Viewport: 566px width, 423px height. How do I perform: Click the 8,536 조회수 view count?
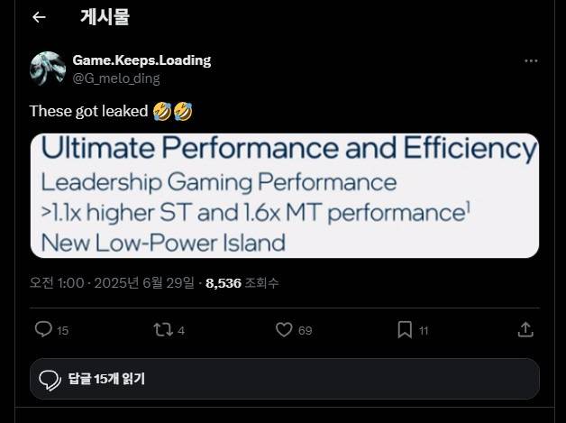pos(242,283)
